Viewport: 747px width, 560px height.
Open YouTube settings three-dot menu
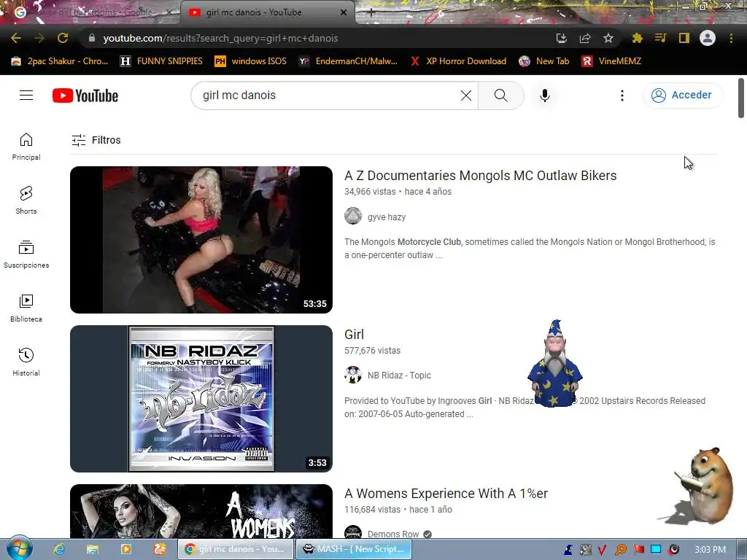(x=622, y=96)
